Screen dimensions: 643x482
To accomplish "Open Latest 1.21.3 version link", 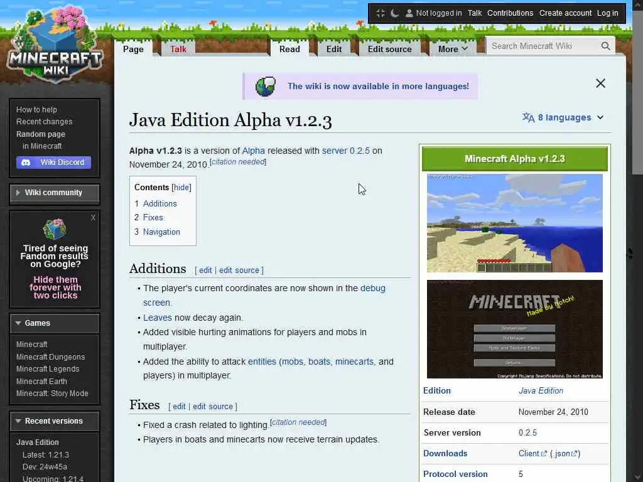I will point(45,455).
